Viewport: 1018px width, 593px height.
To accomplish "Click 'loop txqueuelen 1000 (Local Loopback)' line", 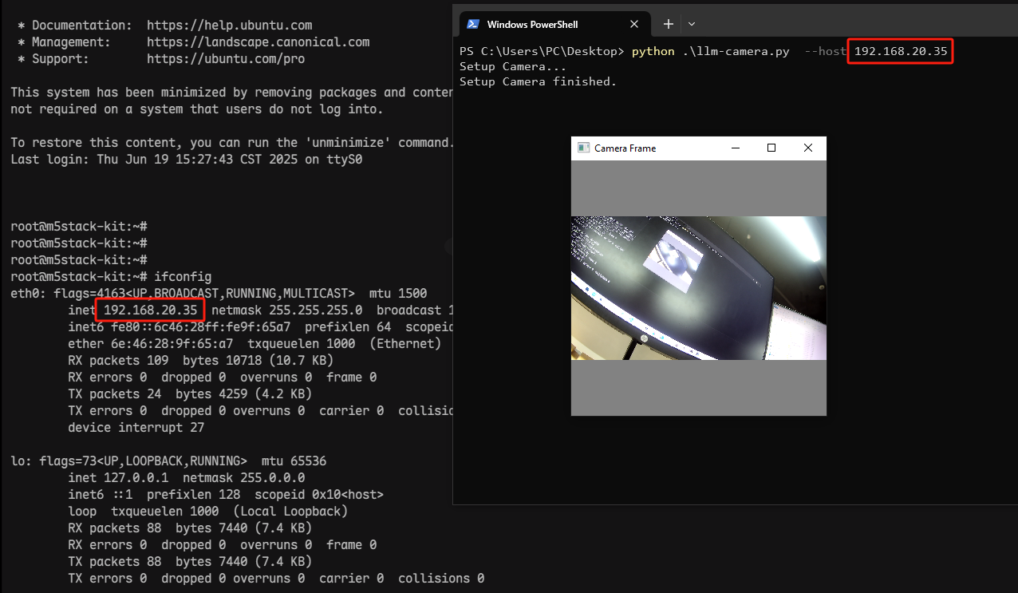I will (x=208, y=512).
